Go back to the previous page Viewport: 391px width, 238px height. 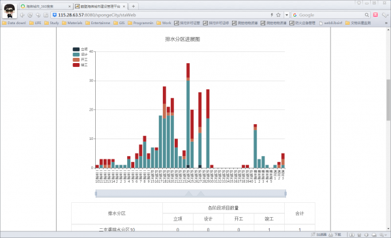pos(22,15)
